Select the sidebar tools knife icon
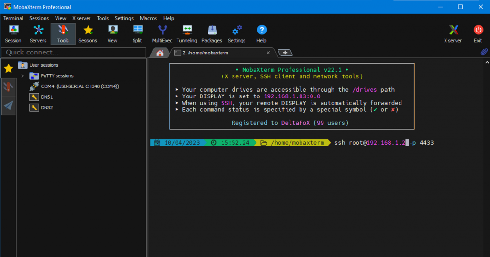490x257 pixels. [x=9, y=87]
